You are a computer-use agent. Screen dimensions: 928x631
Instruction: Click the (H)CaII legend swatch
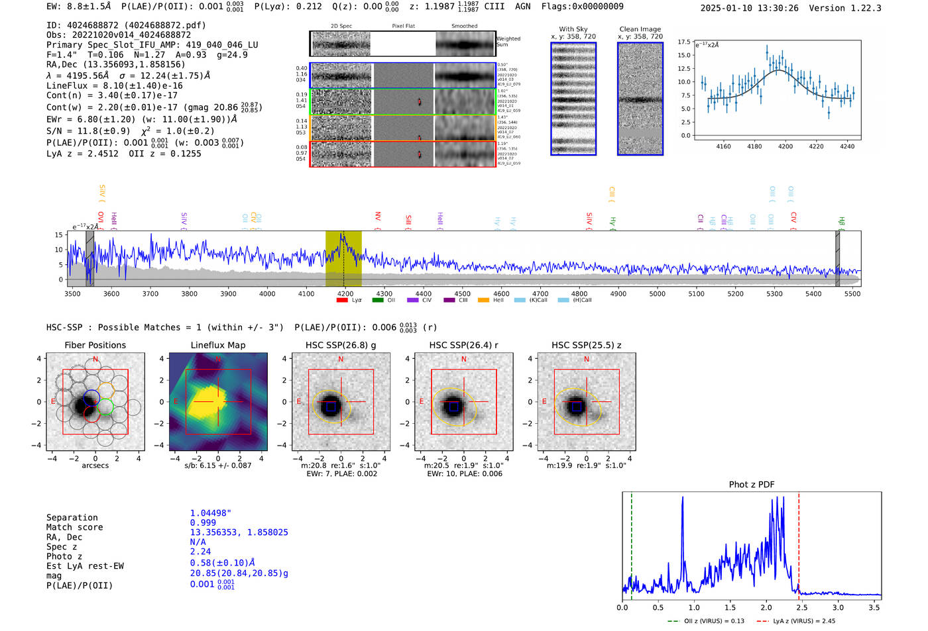[x=563, y=300]
